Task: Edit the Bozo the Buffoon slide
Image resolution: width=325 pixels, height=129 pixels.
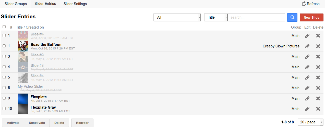Action: click(307, 46)
